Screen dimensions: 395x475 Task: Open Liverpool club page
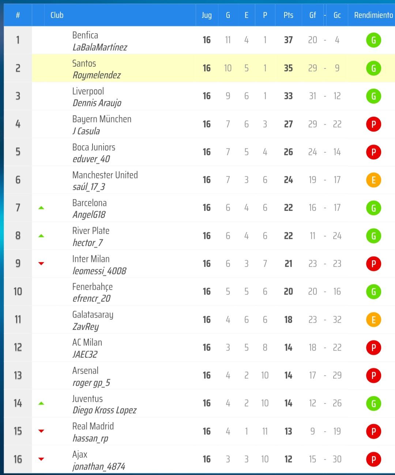click(x=88, y=91)
